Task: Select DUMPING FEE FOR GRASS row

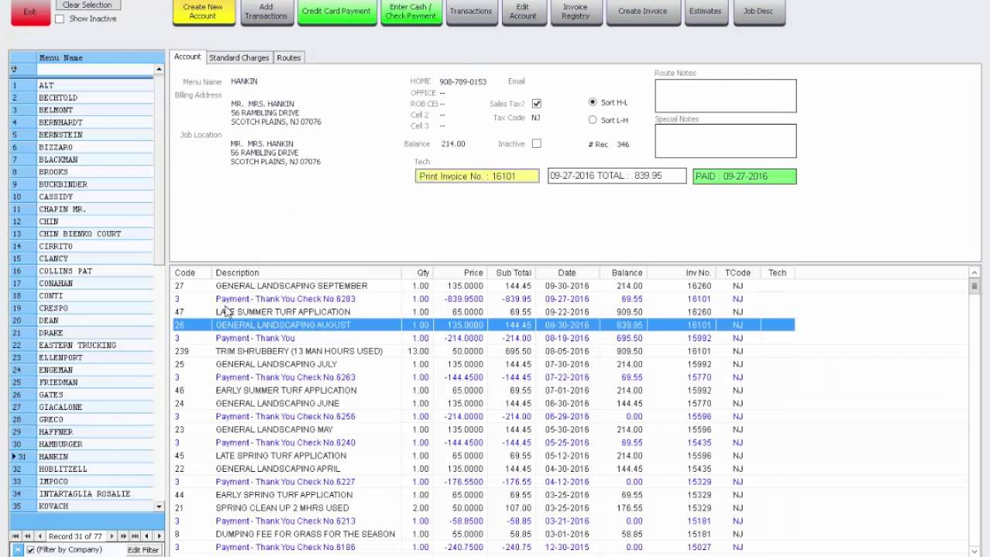Action: [483, 534]
